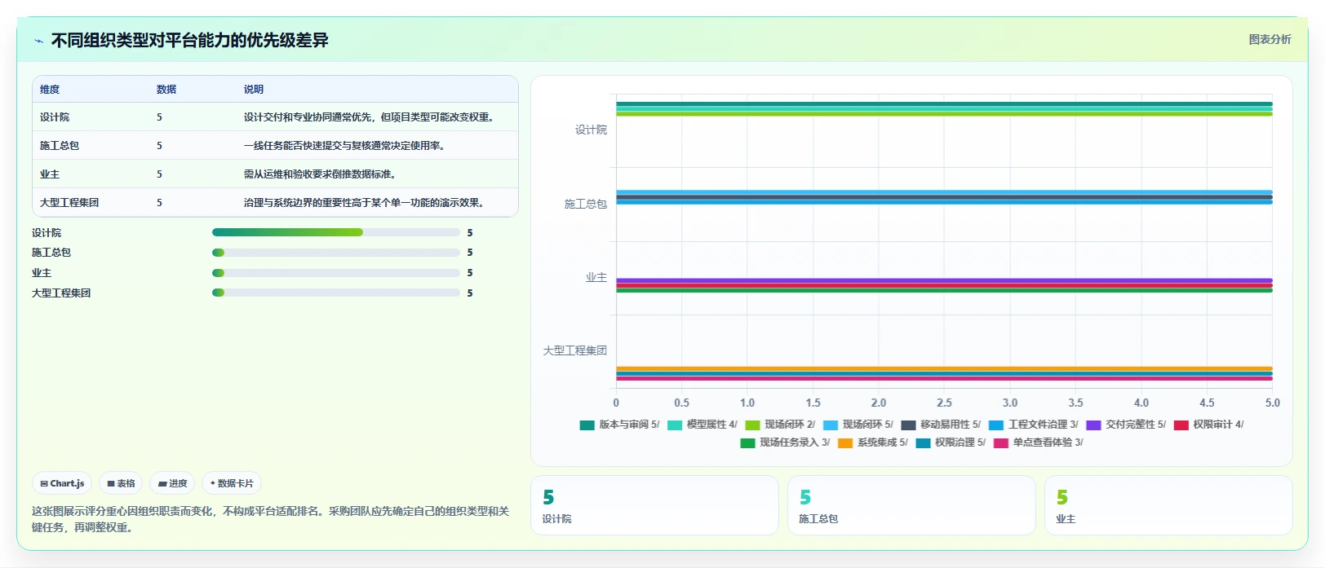
Task: Click the 图表分析 label in the header
Action: click(1270, 39)
